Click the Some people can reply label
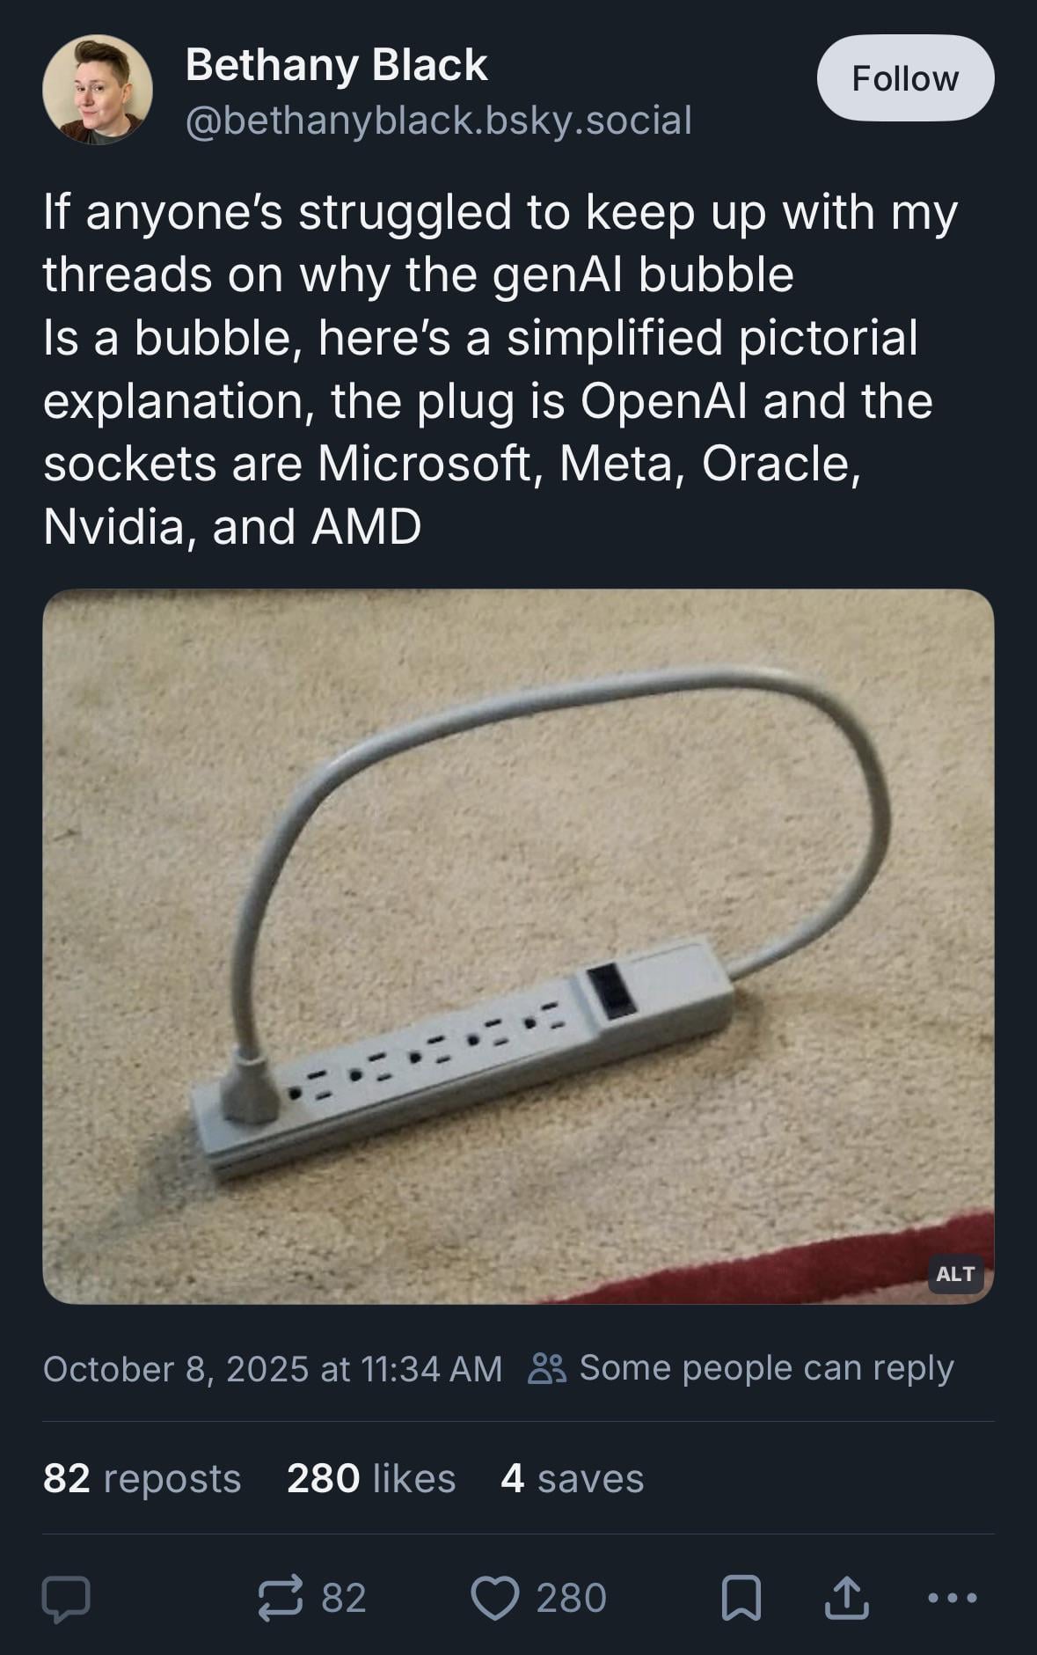Viewport: 1037px width, 1655px height. pyautogui.click(x=766, y=1368)
